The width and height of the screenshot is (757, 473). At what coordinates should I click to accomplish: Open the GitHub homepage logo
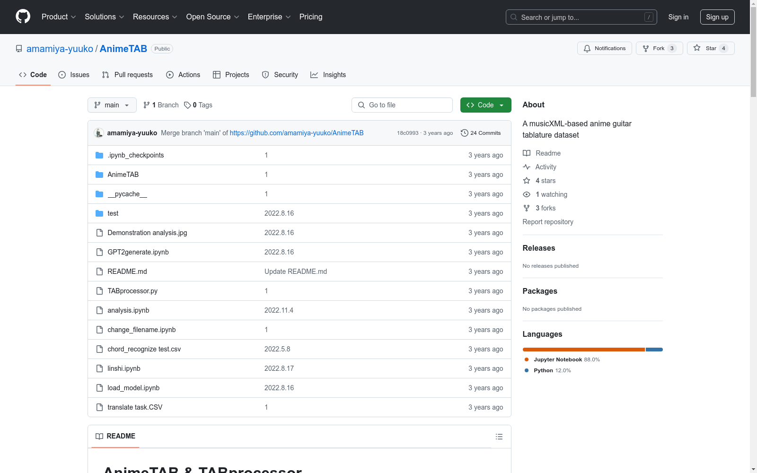pos(23,17)
